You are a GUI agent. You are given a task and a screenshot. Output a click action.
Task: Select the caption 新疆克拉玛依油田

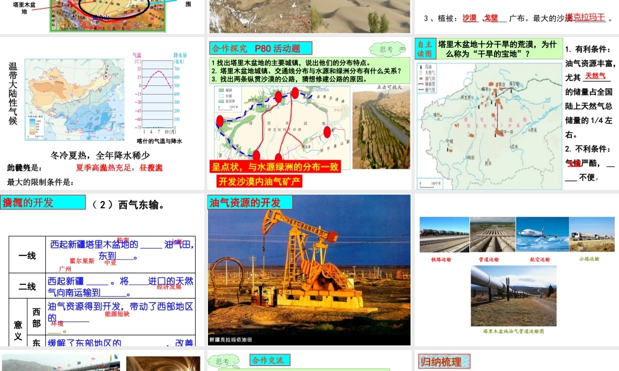tap(230, 340)
